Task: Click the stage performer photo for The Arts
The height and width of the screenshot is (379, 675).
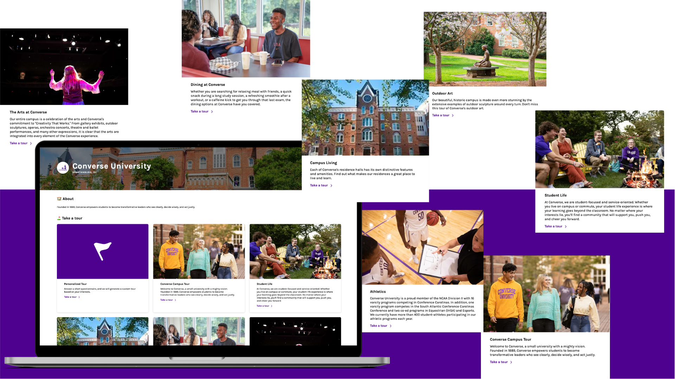Action: [64, 67]
